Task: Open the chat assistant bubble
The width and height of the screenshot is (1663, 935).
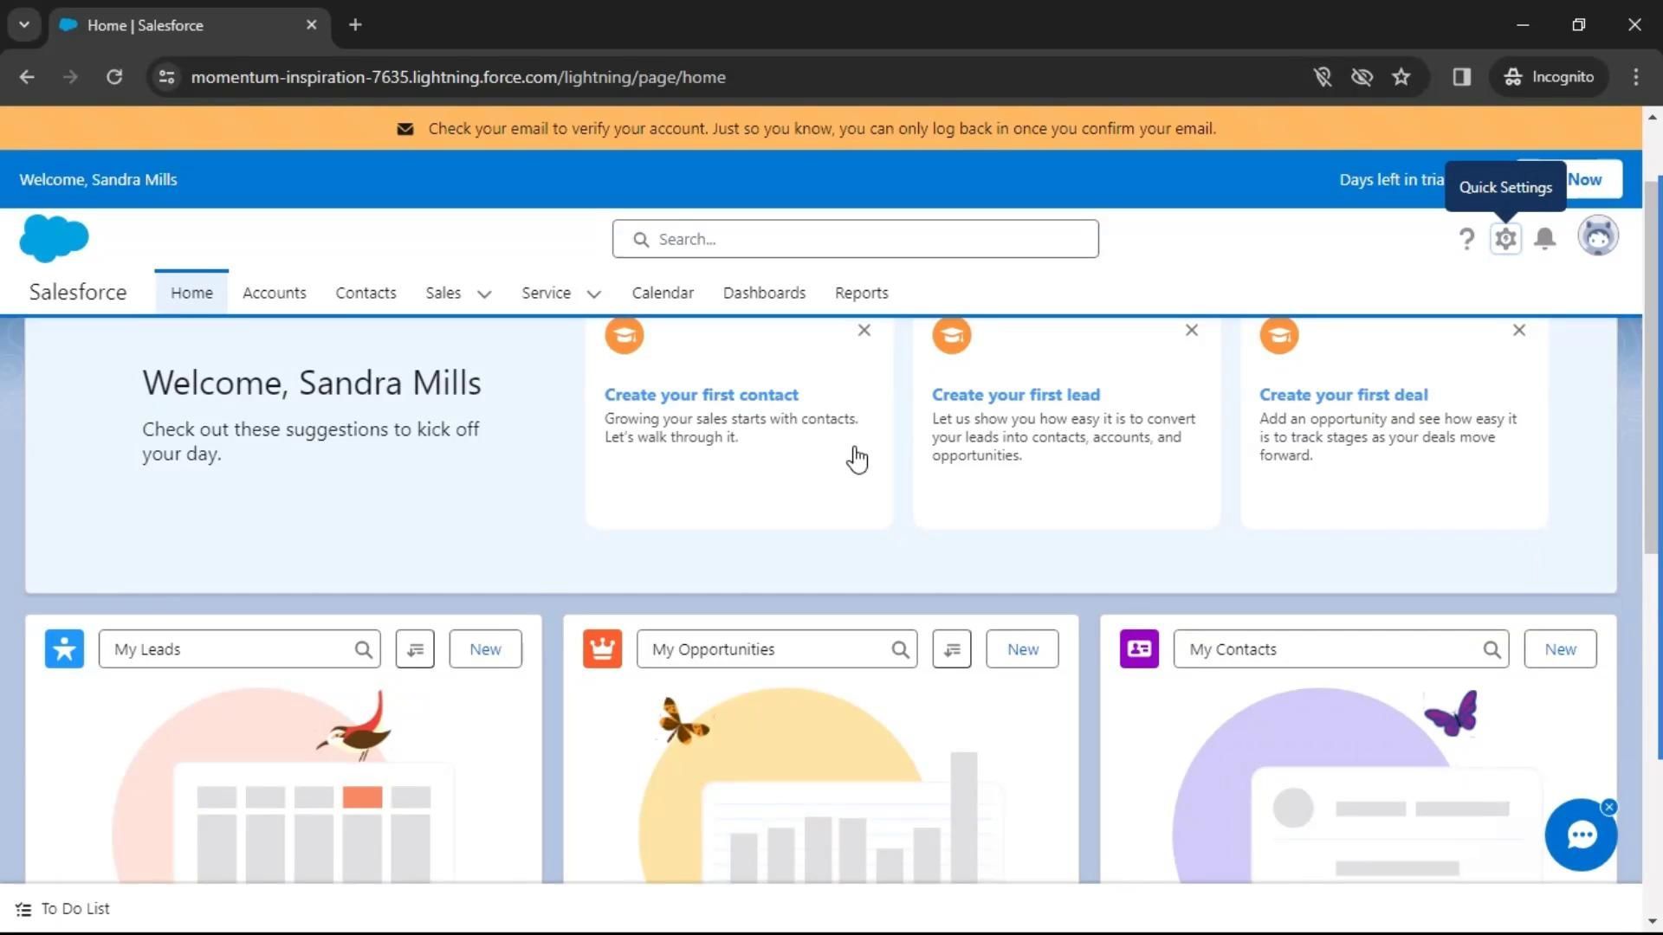Action: coord(1581,835)
